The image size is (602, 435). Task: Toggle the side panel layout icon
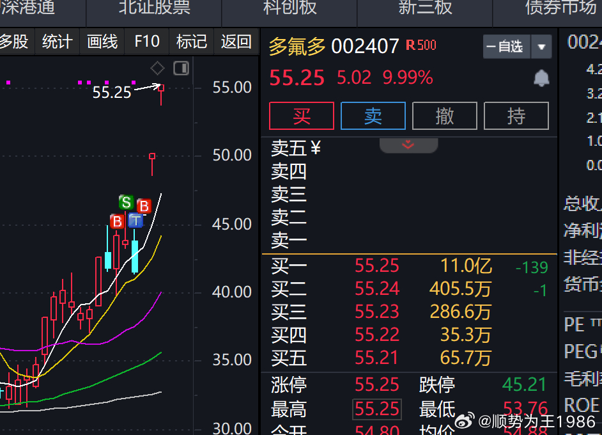[181, 68]
